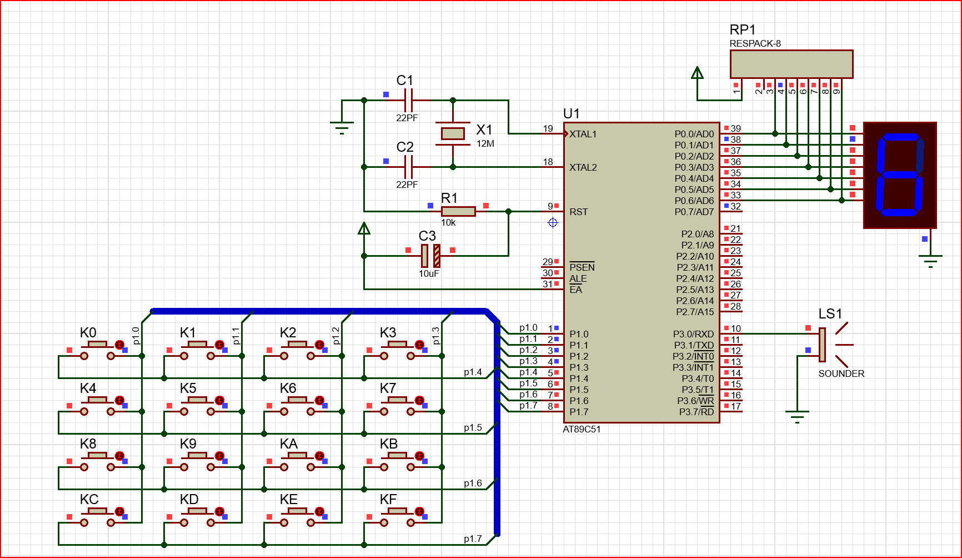Select the power terminal arrow beside RP1
The height and width of the screenshot is (558, 962).
(x=697, y=73)
